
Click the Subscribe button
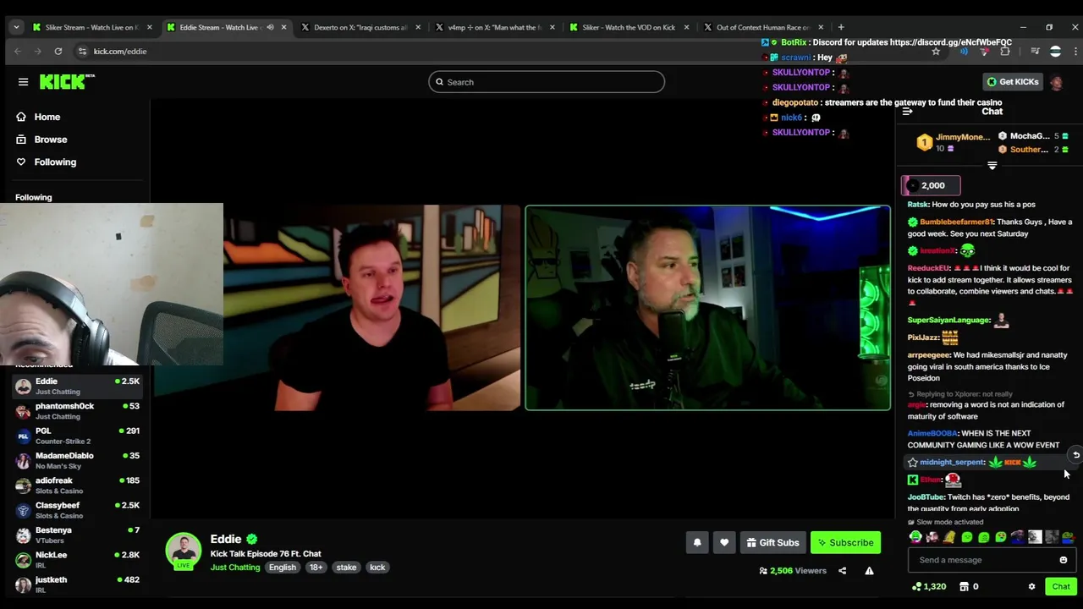(x=845, y=543)
